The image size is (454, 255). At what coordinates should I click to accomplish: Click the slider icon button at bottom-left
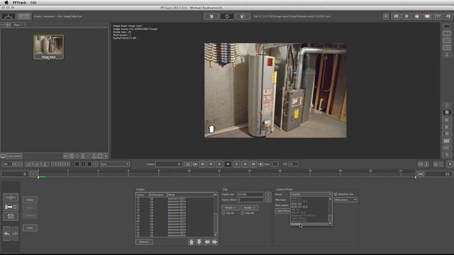click(x=11, y=198)
